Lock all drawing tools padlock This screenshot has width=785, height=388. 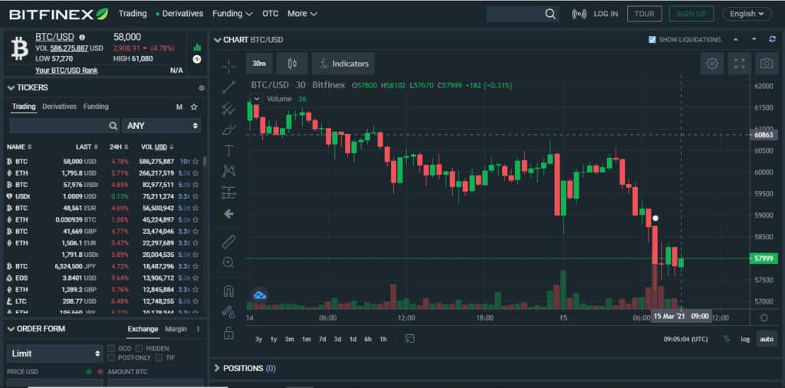click(x=228, y=333)
